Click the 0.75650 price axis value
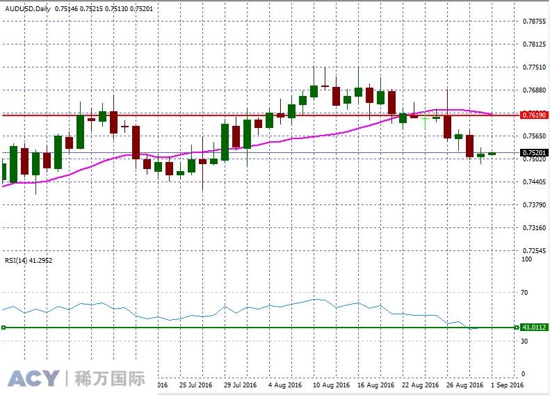This screenshot has width=550, height=395. point(534,136)
